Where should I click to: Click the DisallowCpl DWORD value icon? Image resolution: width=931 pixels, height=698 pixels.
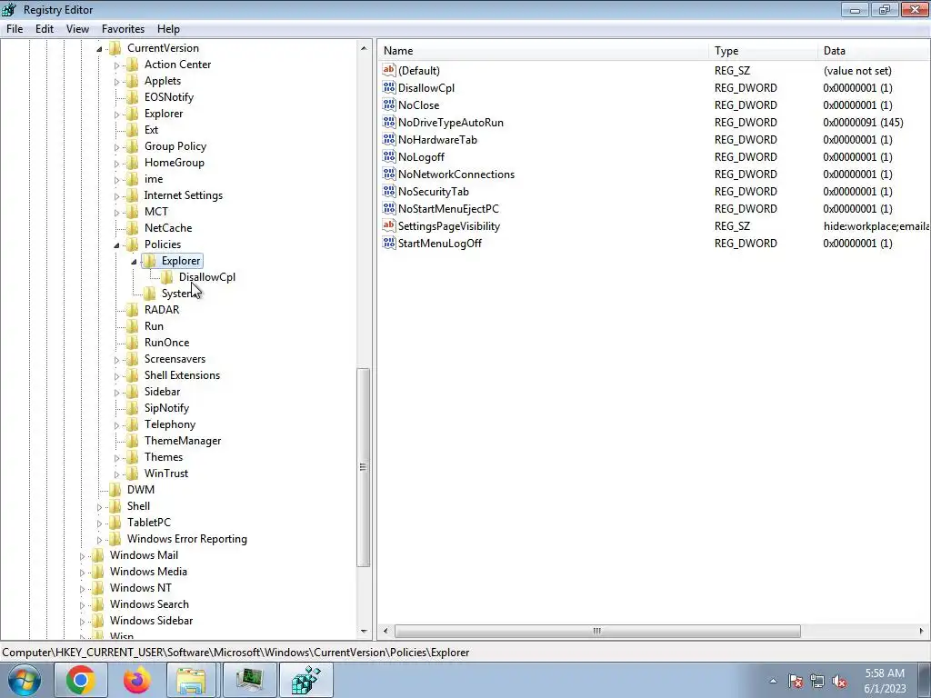point(389,87)
